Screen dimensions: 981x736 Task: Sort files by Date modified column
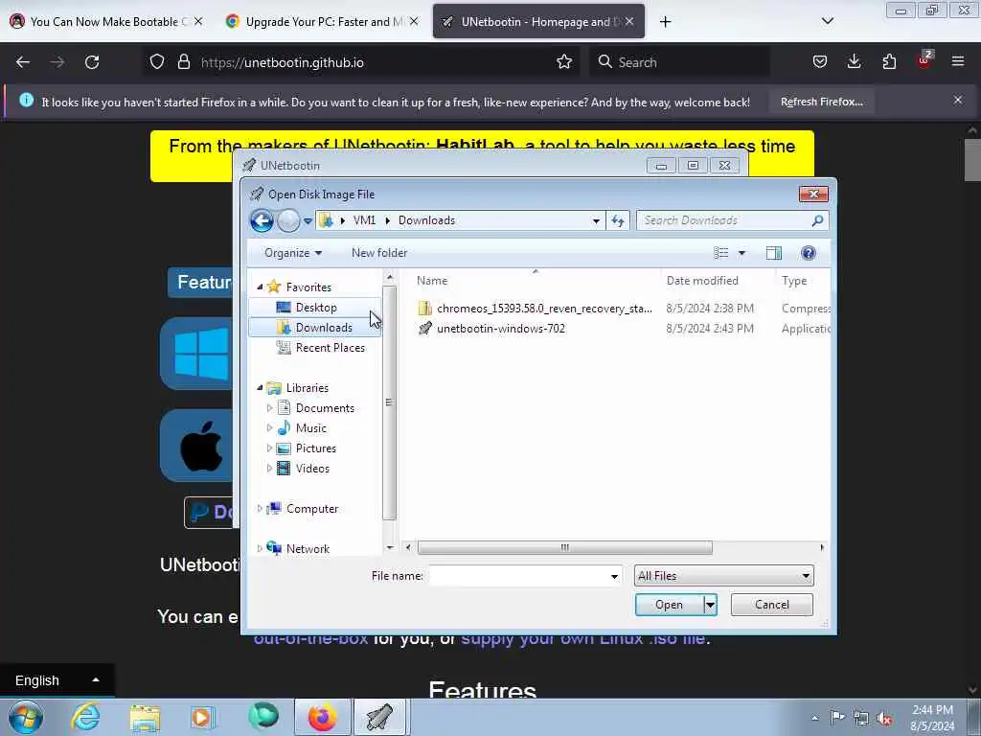coord(702,281)
